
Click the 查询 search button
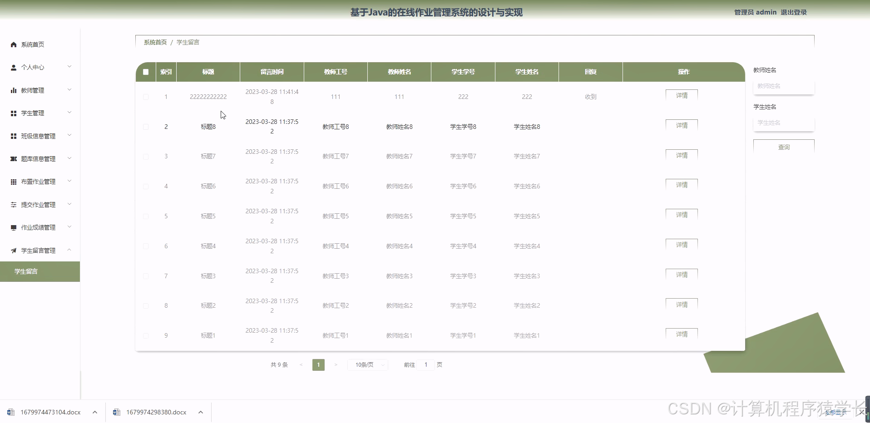784,147
